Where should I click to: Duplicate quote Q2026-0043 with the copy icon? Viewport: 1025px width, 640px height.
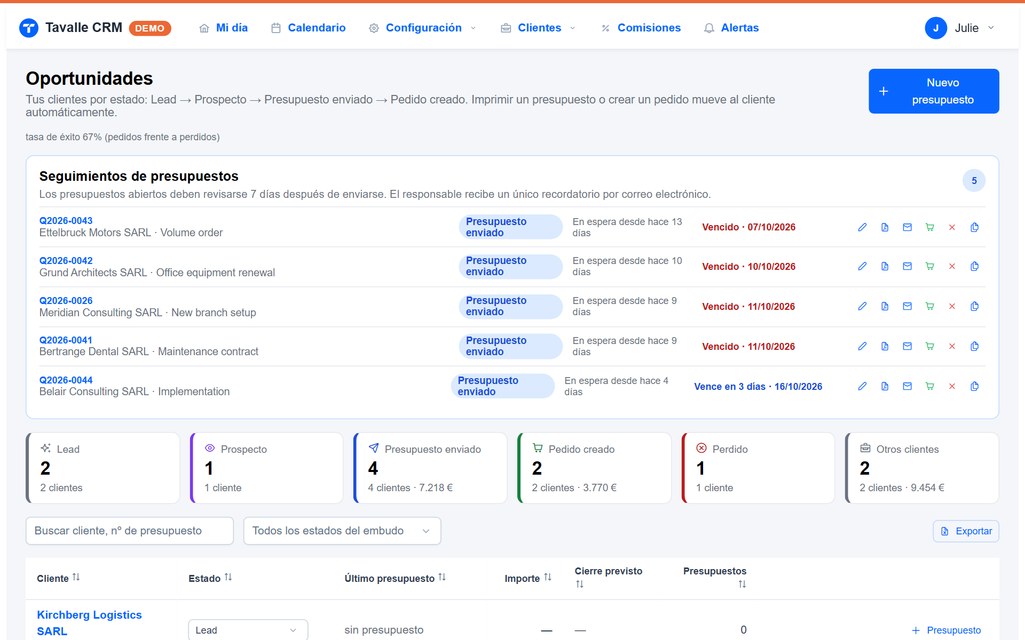(x=974, y=227)
